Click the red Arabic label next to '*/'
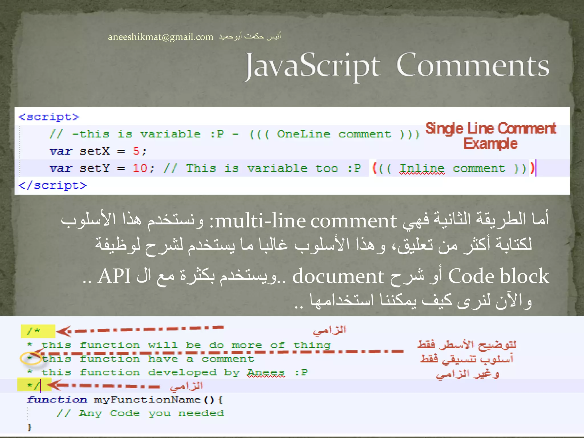 186,386
